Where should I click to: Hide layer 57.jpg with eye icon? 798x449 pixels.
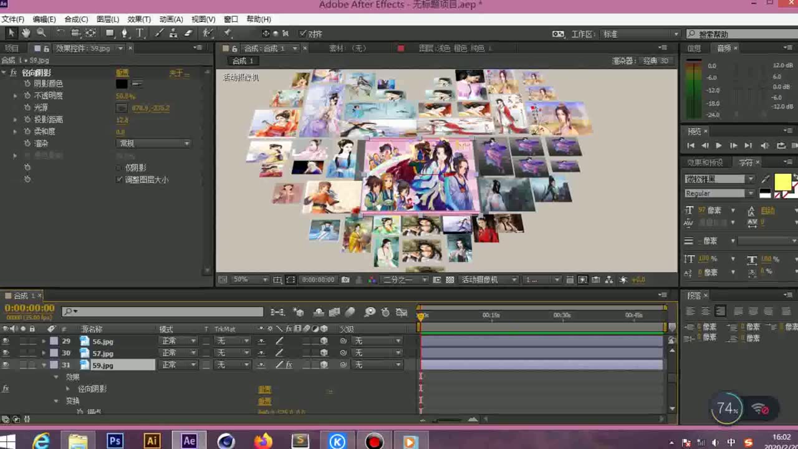[6, 353]
